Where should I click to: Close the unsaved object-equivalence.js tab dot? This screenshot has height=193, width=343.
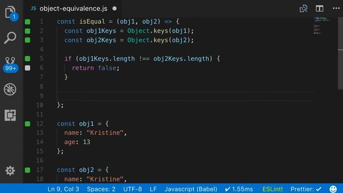[x=114, y=9]
